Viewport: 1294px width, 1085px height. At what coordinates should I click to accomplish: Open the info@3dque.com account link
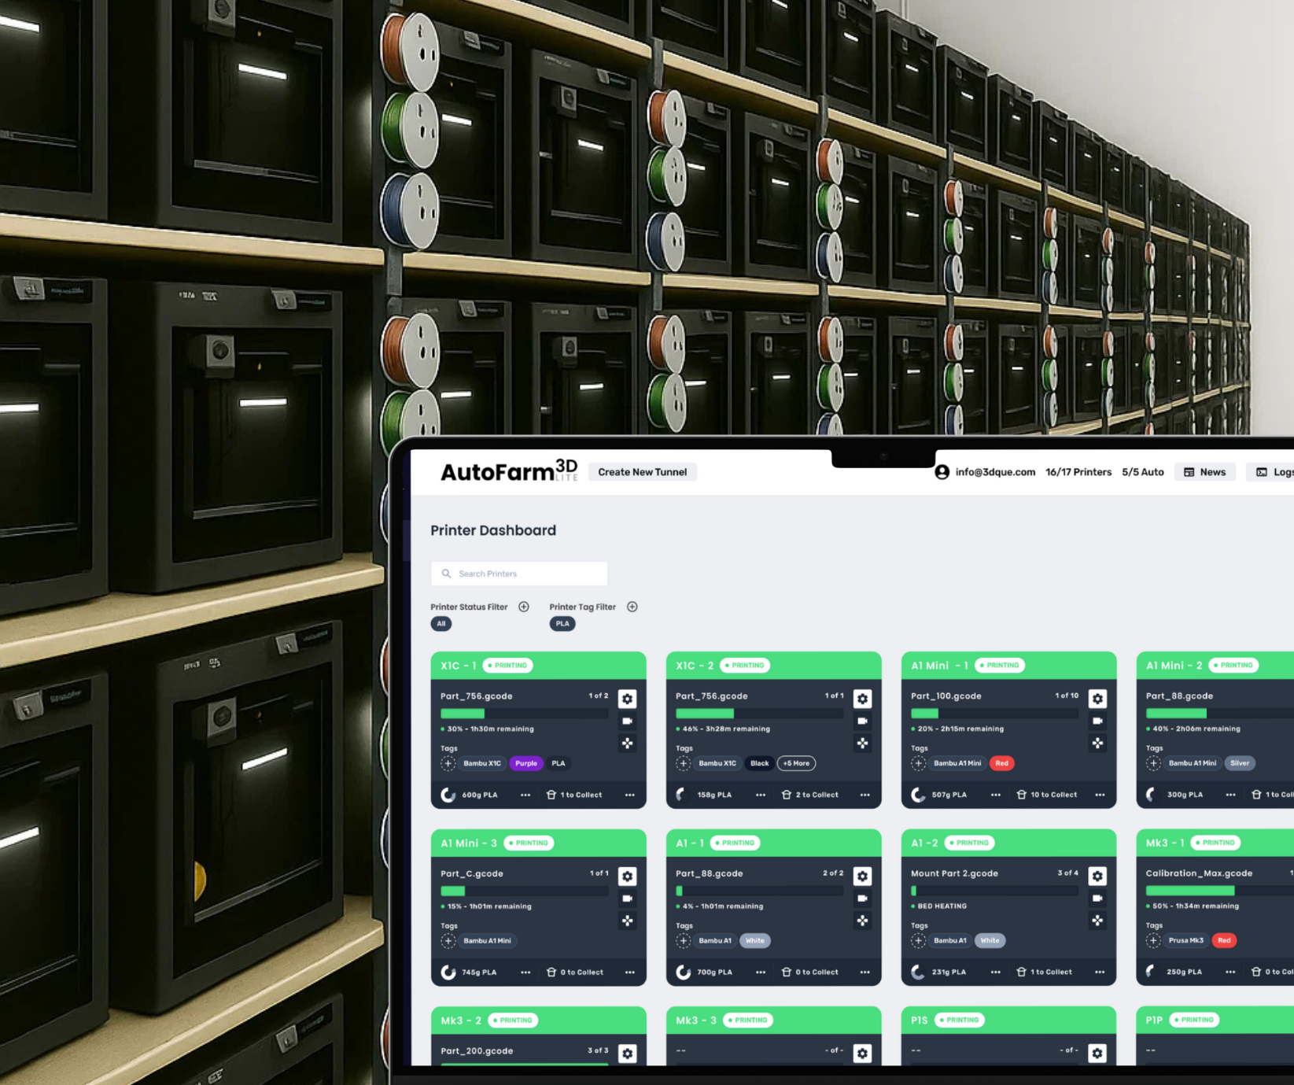click(995, 472)
